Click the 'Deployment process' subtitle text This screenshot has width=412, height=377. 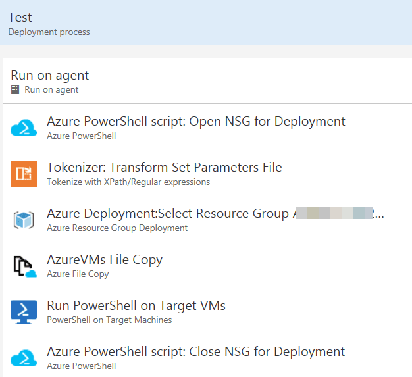[49, 32]
